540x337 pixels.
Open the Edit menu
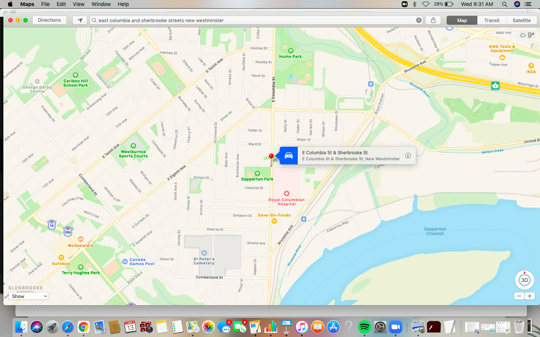tap(61, 4)
